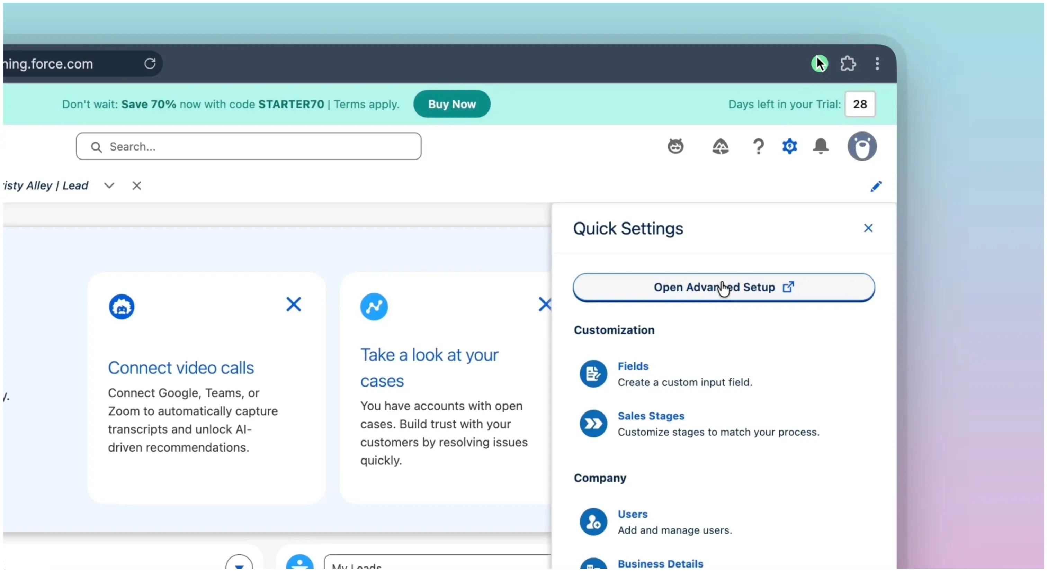
Task: Open the Einstein face icon in header
Action: click(675, 146)
